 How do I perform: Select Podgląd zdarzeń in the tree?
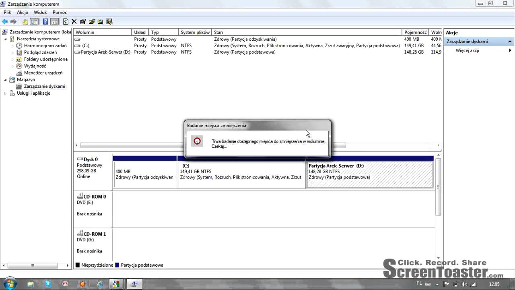tap(40, 52)
